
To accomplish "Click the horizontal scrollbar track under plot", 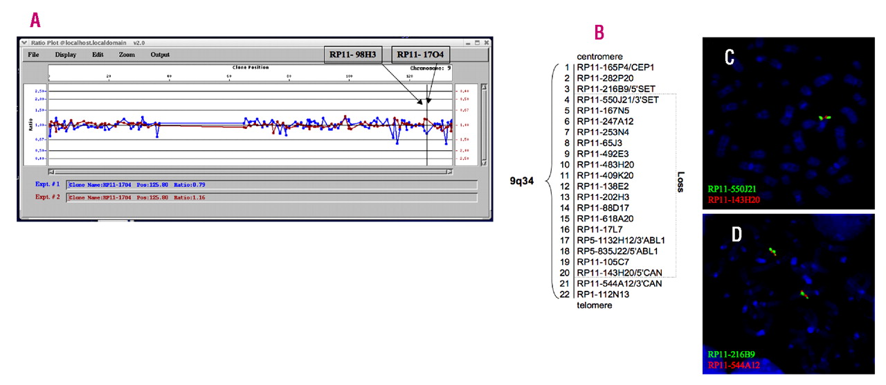I will [249, 171].
